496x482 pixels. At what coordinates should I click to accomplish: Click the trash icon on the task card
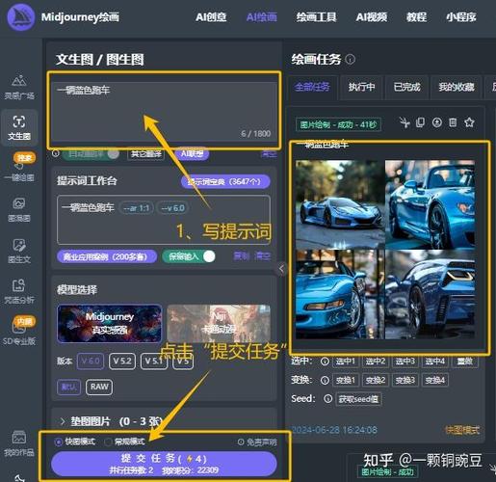tap(453, 122)
